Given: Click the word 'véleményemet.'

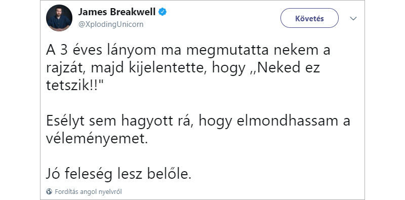Looking at the screenshot, I should (98, 139).
